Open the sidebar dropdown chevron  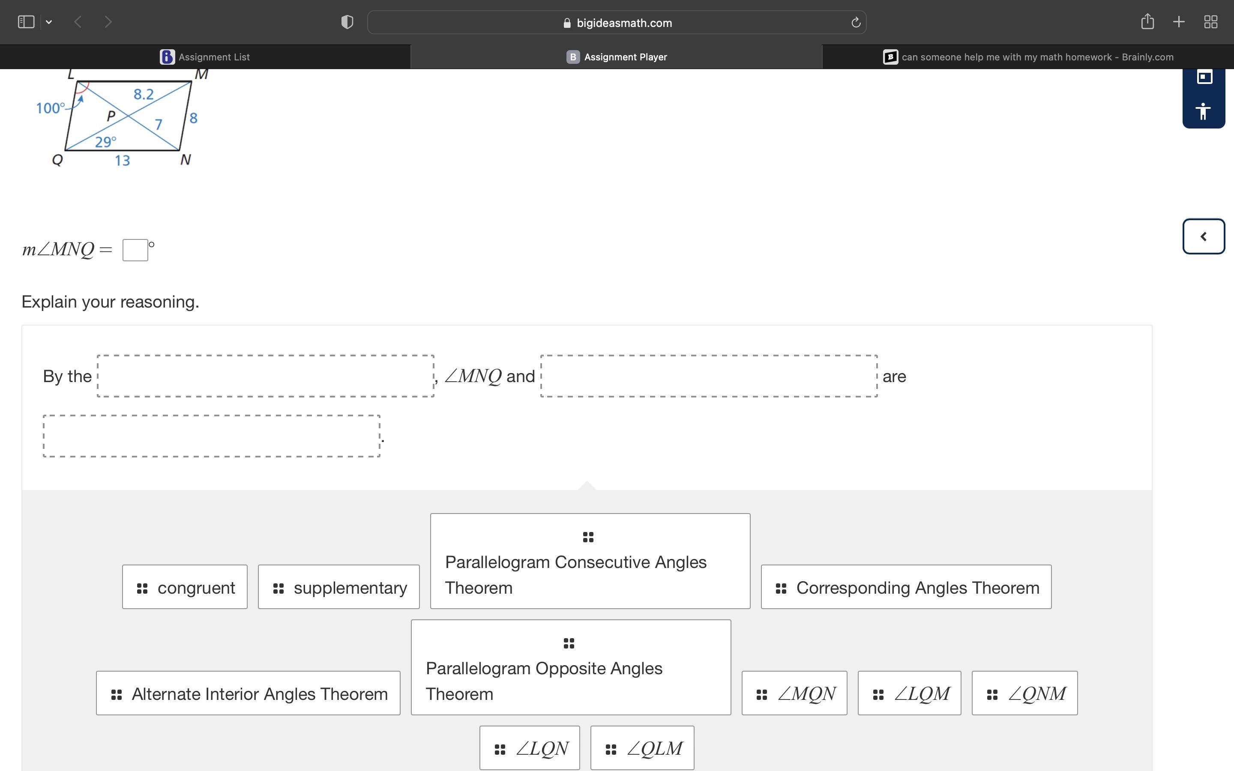click(49, 22)
